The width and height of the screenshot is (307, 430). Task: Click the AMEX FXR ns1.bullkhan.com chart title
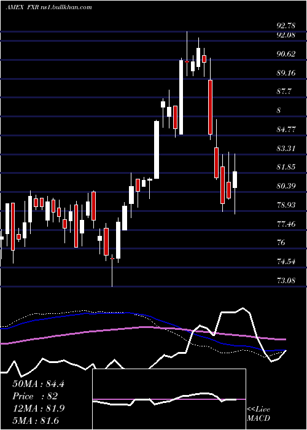click(49, 7)
